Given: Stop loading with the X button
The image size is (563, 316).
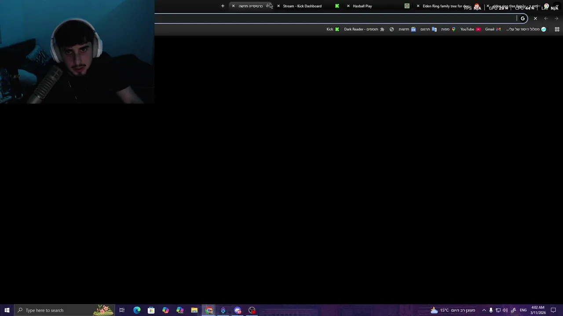Looking at the screenshot, I should click(535, 18).
